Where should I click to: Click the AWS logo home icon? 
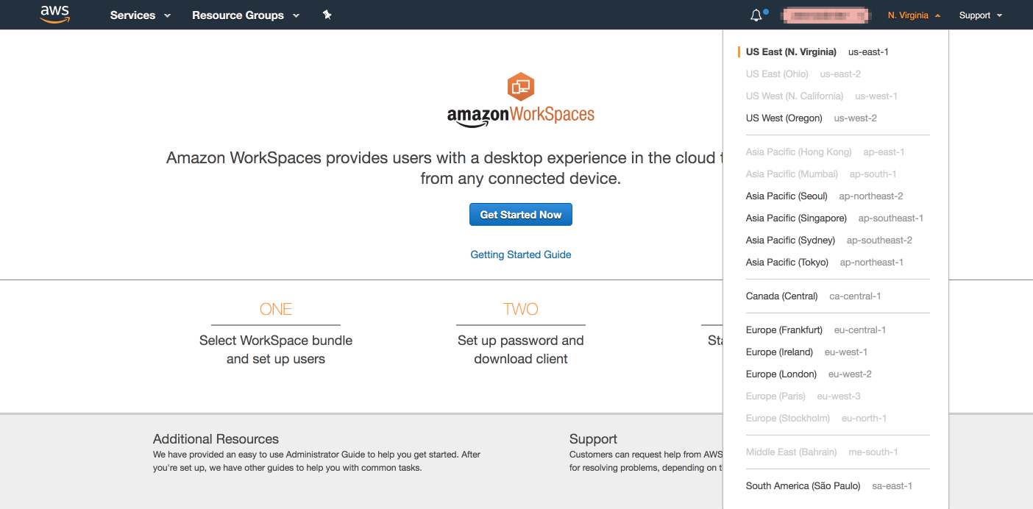click(x=54, y=15)
